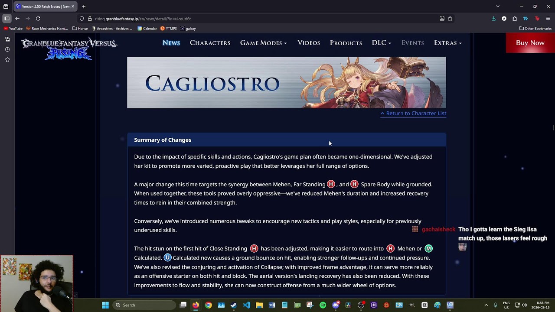Open the Firefox View button
This screenshot has height=312, width=555.
(x=6, y=6)
